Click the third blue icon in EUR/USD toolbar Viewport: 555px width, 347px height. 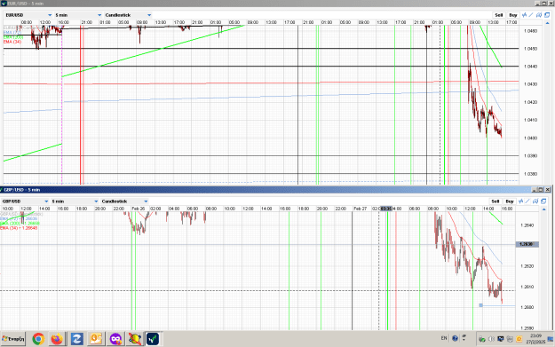click(539, 15)
